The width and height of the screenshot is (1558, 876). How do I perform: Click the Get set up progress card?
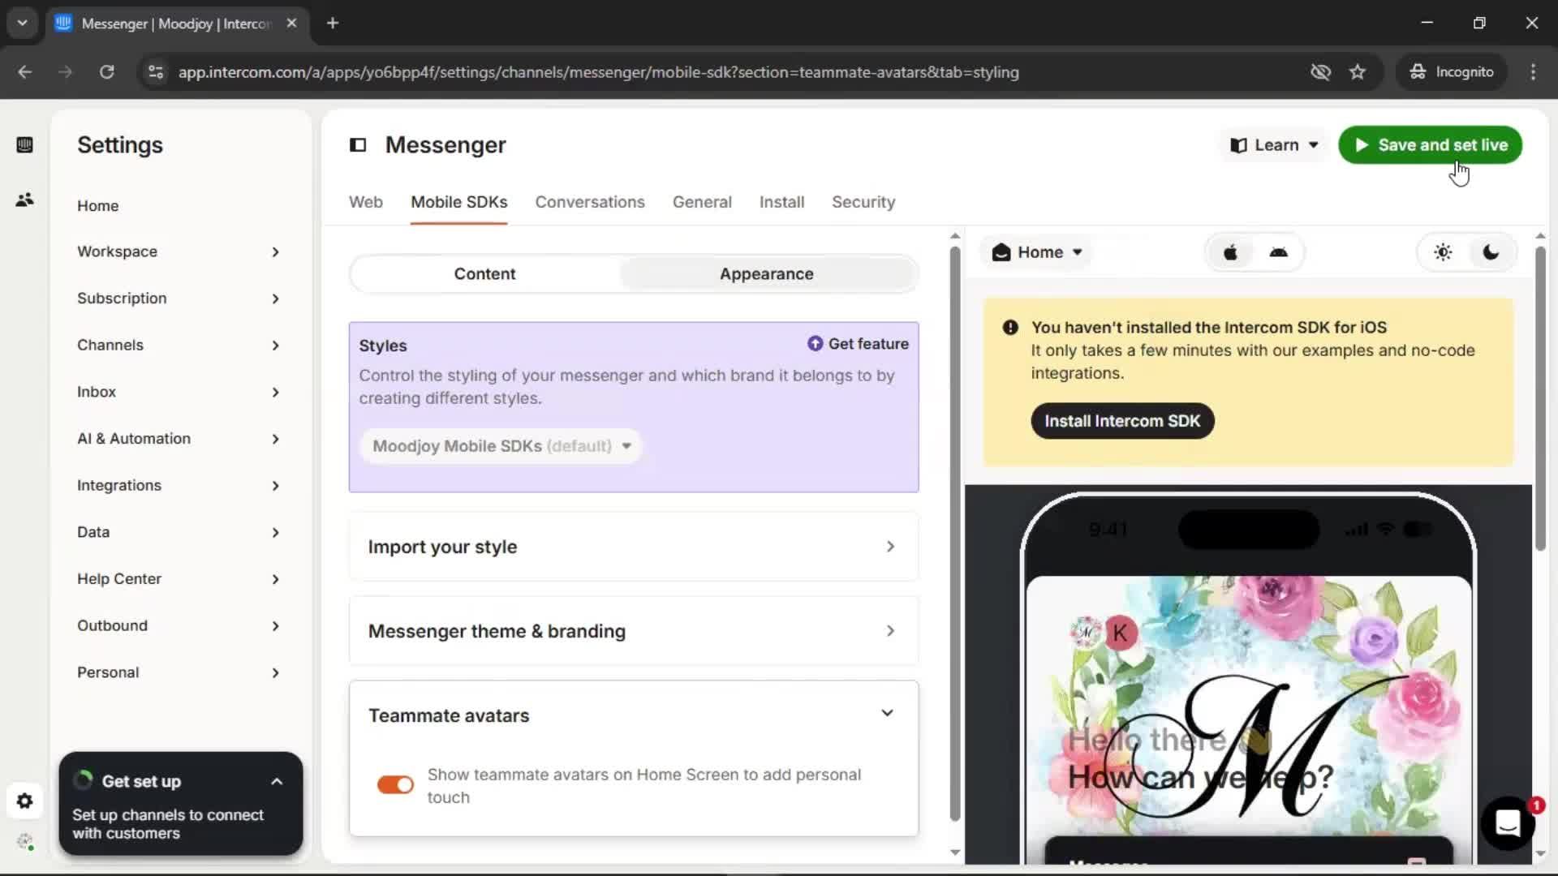[x=181, y=804]
